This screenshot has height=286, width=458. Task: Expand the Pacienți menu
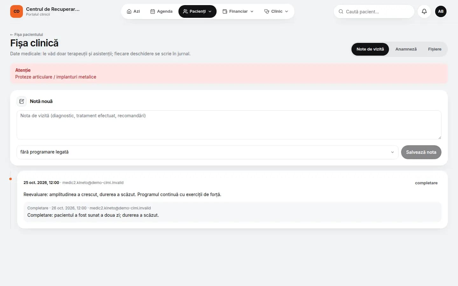(198, 11)
